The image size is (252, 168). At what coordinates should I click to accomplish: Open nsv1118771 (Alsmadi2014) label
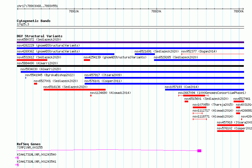click(213, 116)
